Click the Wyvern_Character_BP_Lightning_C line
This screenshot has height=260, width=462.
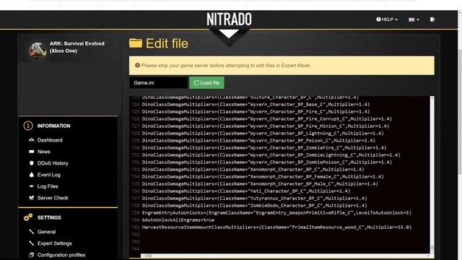263,134
